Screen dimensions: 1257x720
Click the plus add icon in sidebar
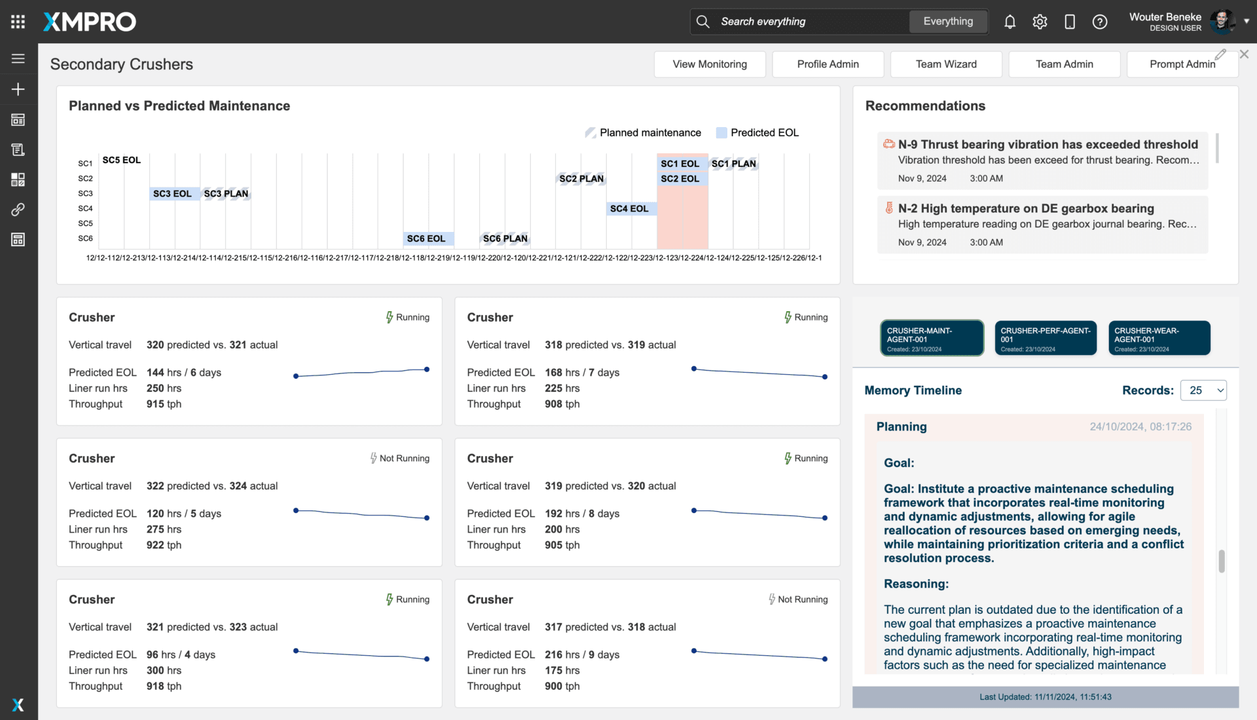point(18,89)
